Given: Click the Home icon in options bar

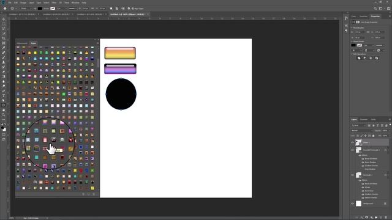Looking at the screenshot, I should click(5, 9).
